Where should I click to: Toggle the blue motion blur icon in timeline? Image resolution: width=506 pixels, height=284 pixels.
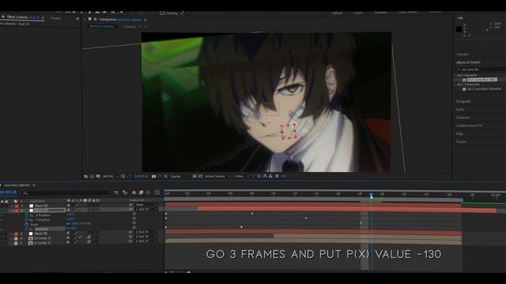pos(149,192)
